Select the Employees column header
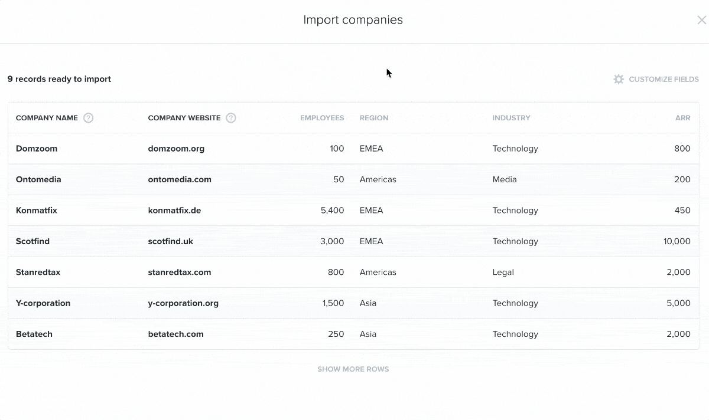The image size is (709, 420). pos(322,118)
